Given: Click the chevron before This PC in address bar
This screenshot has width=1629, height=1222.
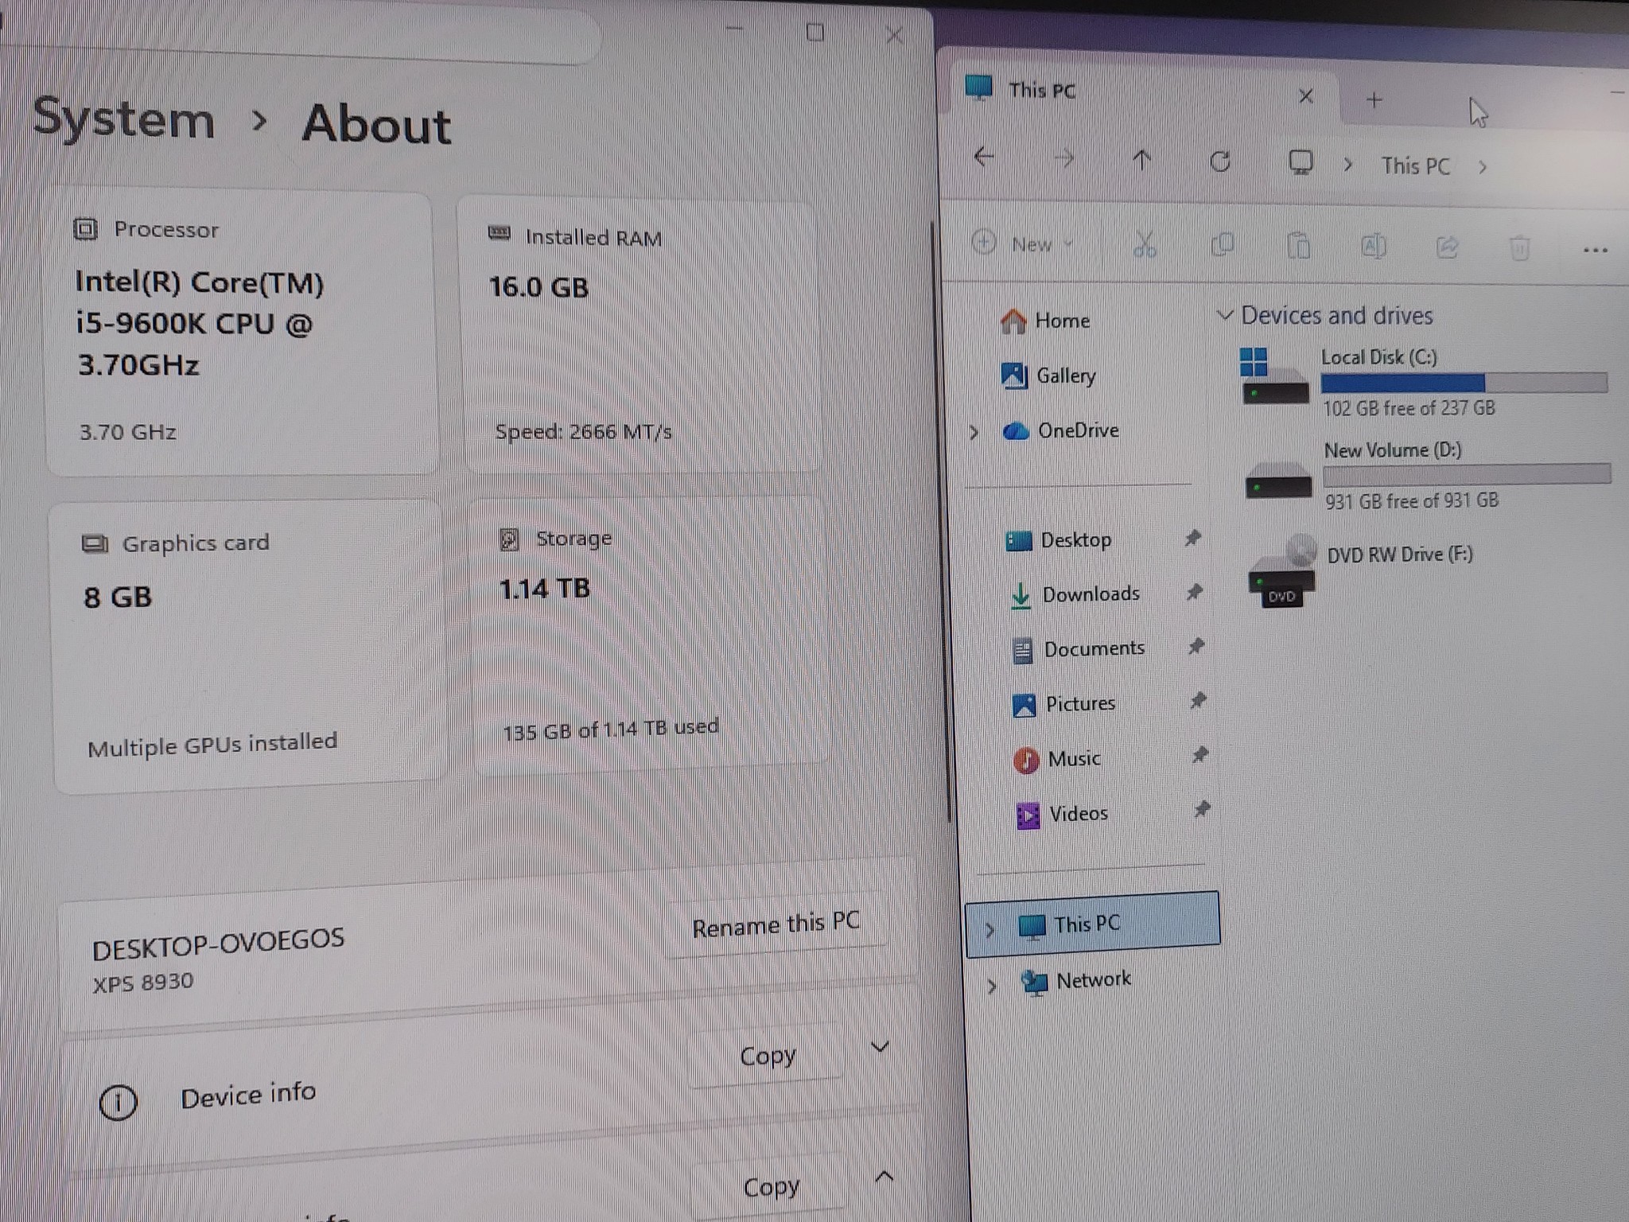Looking at the screenshot, I should pyautogui.click(x=1347, y=165).
